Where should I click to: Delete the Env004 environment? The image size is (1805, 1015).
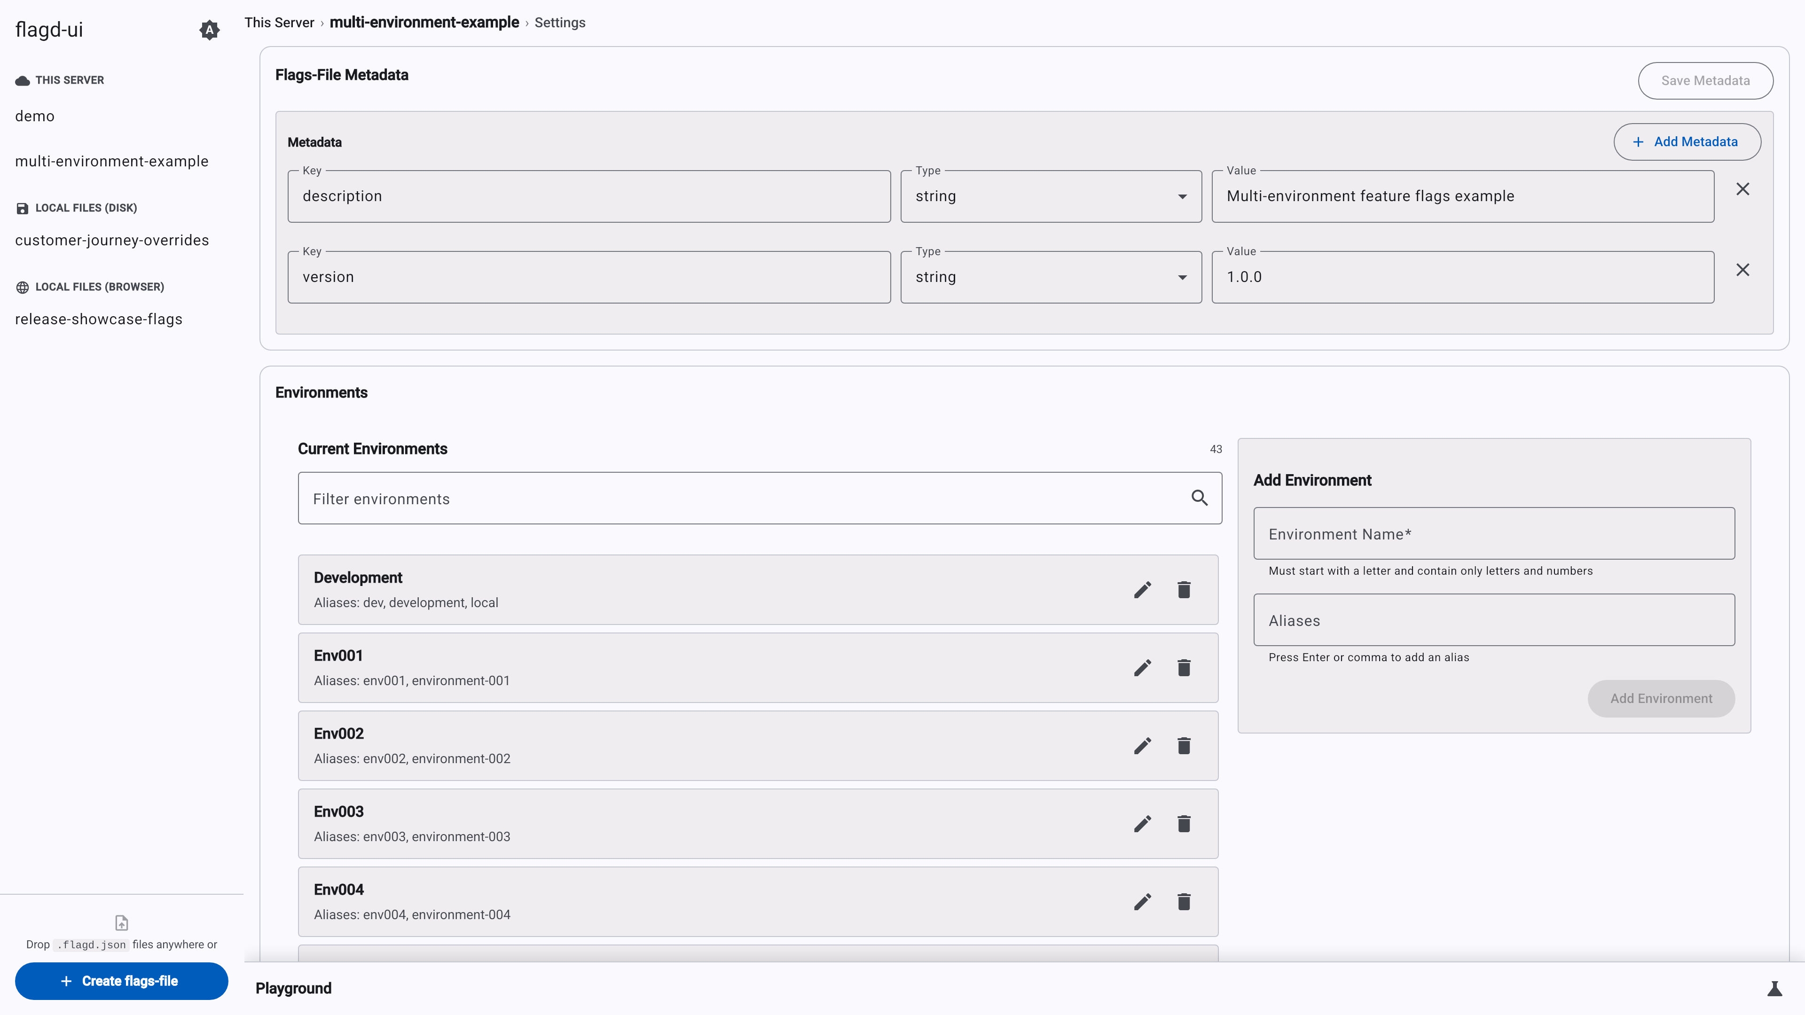pos(1184,902)
